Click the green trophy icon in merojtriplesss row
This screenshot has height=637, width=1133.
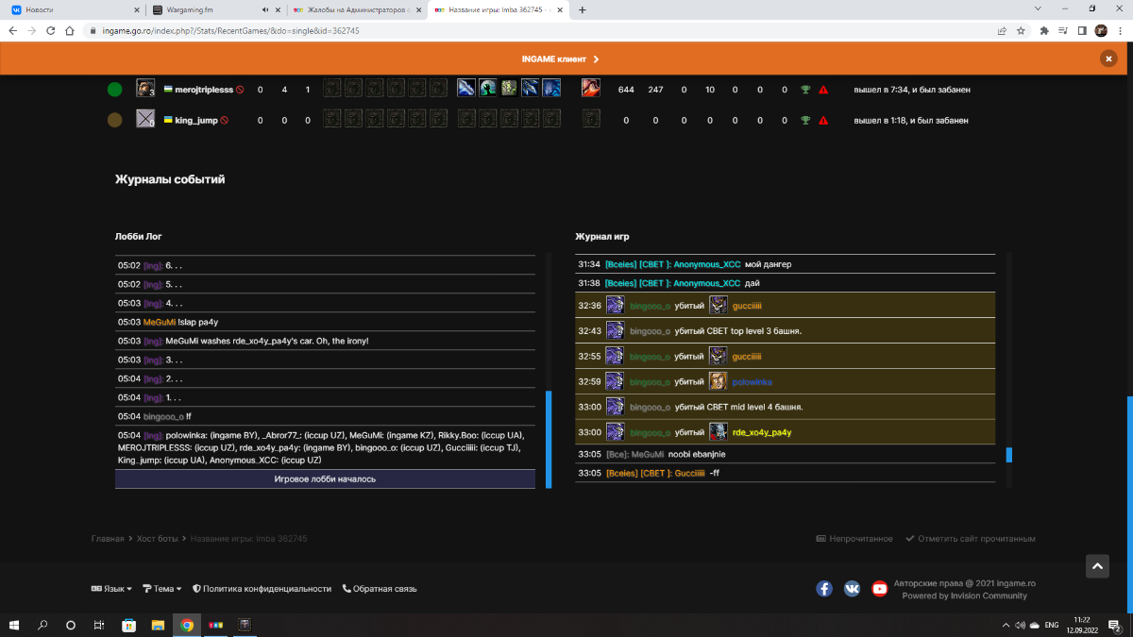(804, 90)
